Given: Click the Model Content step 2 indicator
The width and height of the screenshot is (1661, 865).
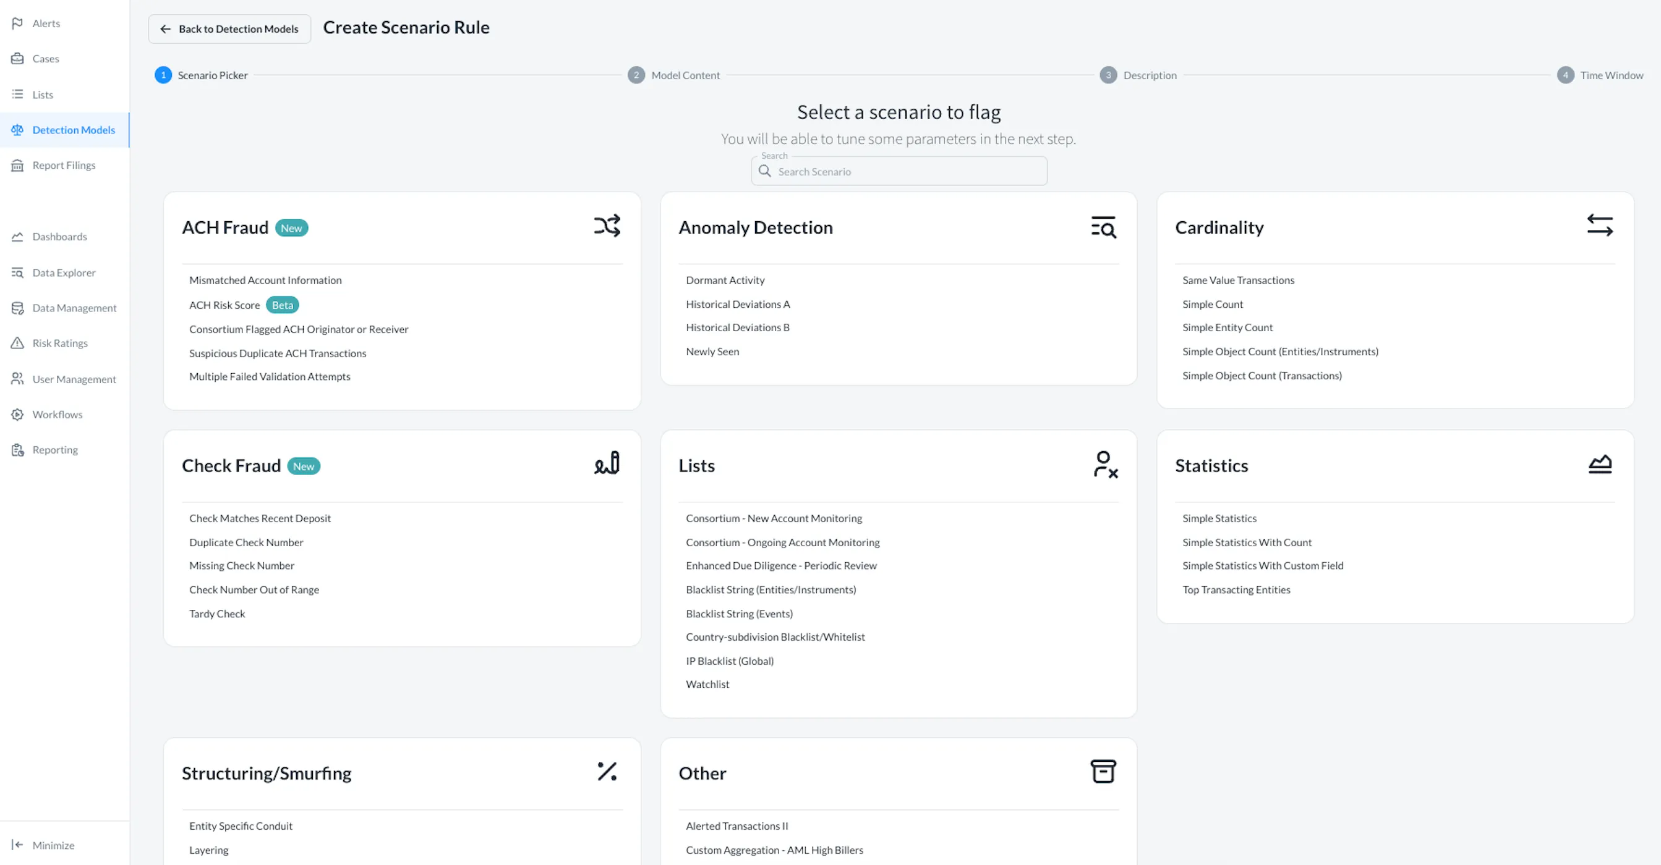Looking at the screenshot, I should (x=636, y=75).
